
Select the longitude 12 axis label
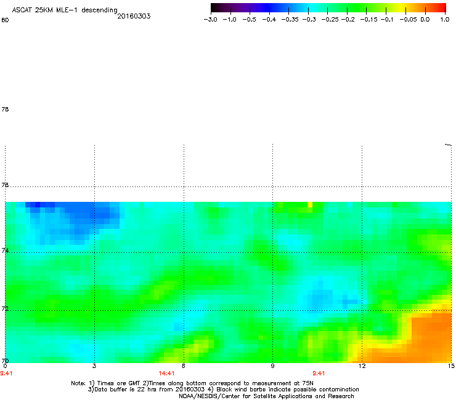(x=362, y=366)
